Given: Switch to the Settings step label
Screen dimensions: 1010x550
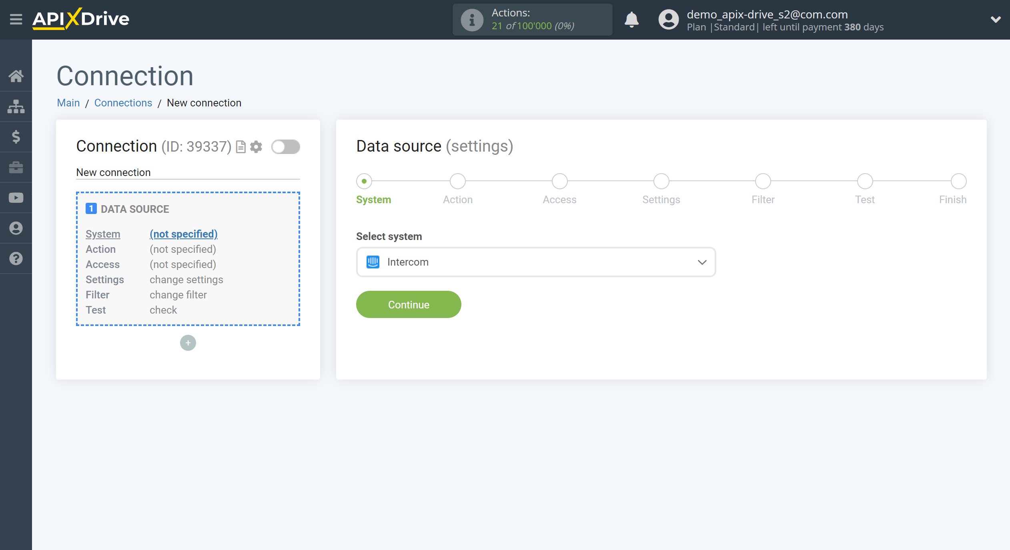Looking at the screenshot, I should (x=661, y=200).
